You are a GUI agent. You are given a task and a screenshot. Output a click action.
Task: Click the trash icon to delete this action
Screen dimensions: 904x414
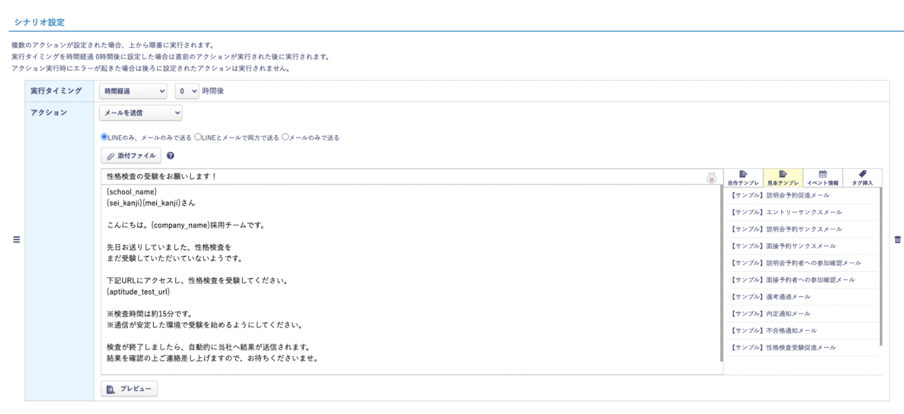897,240
